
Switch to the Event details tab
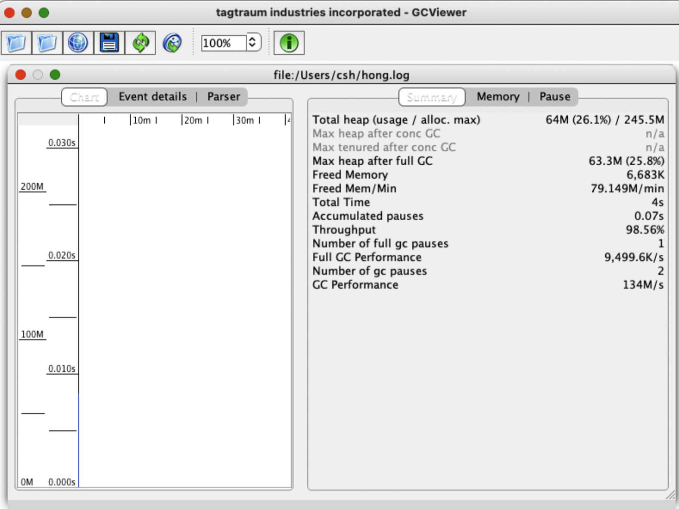pos(153,96)
